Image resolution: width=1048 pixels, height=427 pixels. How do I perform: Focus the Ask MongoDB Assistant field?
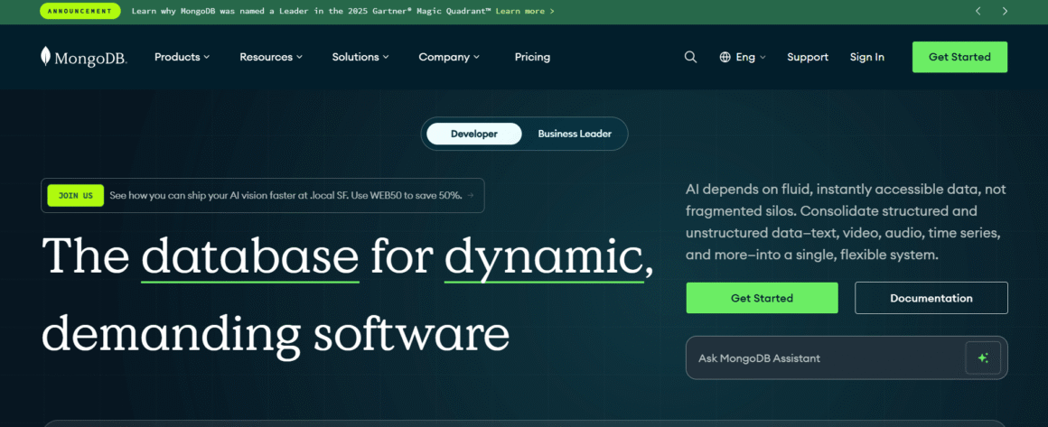847,358
